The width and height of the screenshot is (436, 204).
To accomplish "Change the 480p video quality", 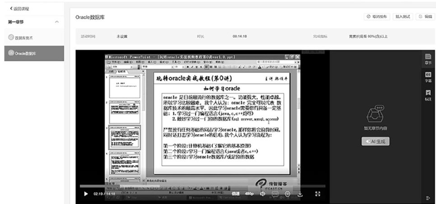I will click(x=249, y=194).
